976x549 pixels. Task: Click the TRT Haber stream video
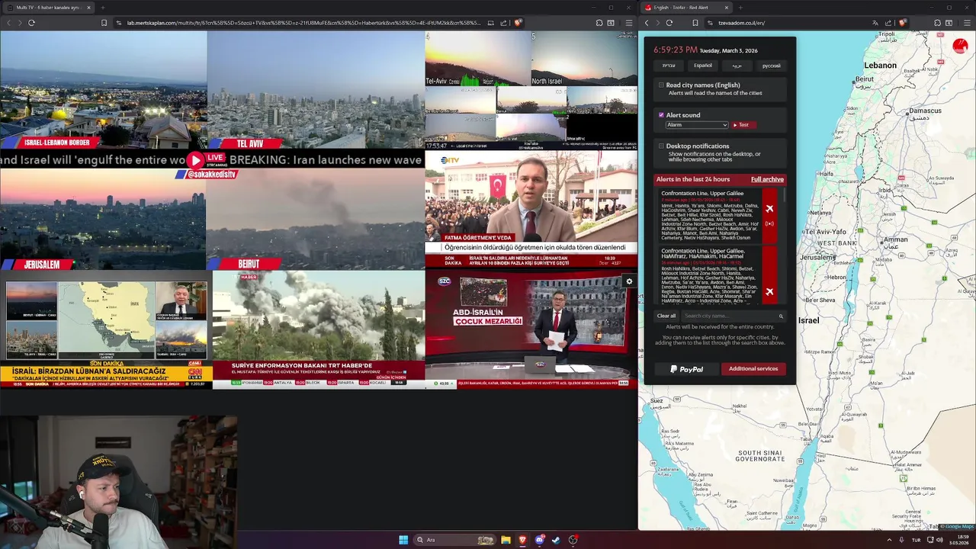click(319, 329)
